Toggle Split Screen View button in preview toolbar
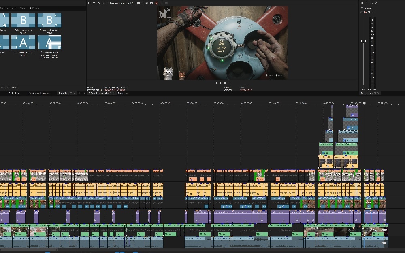The width and height of the screenshot is (405, 253). point(104,3)
